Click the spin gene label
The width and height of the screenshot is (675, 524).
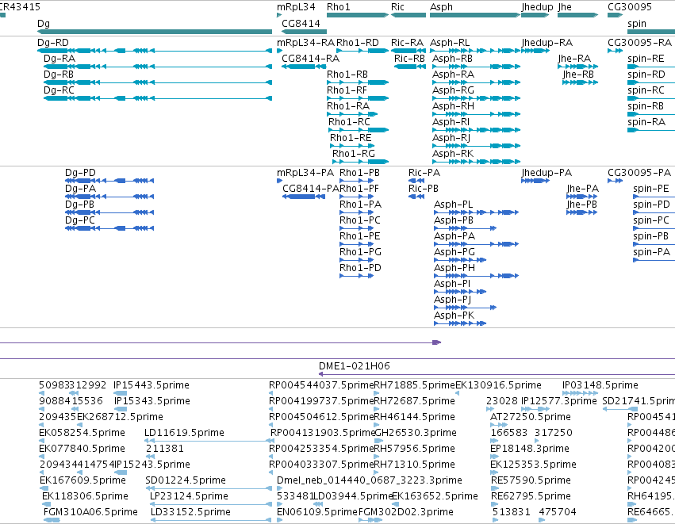click(x=637, y=23)
